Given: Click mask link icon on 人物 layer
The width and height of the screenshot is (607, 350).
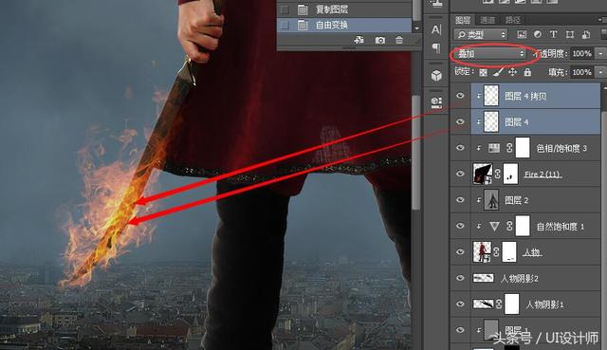Looking at the screenshot, I should pos(497,252).
